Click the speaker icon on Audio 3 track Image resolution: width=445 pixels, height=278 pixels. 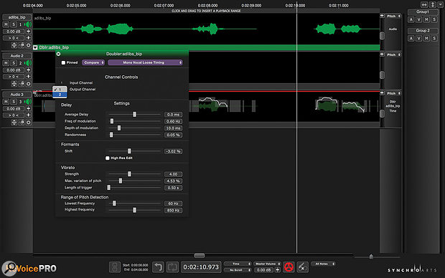coord(28,102)
